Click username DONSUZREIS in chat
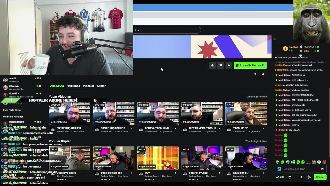The width and height of the screenshot is (330, 186). [282, 70]
